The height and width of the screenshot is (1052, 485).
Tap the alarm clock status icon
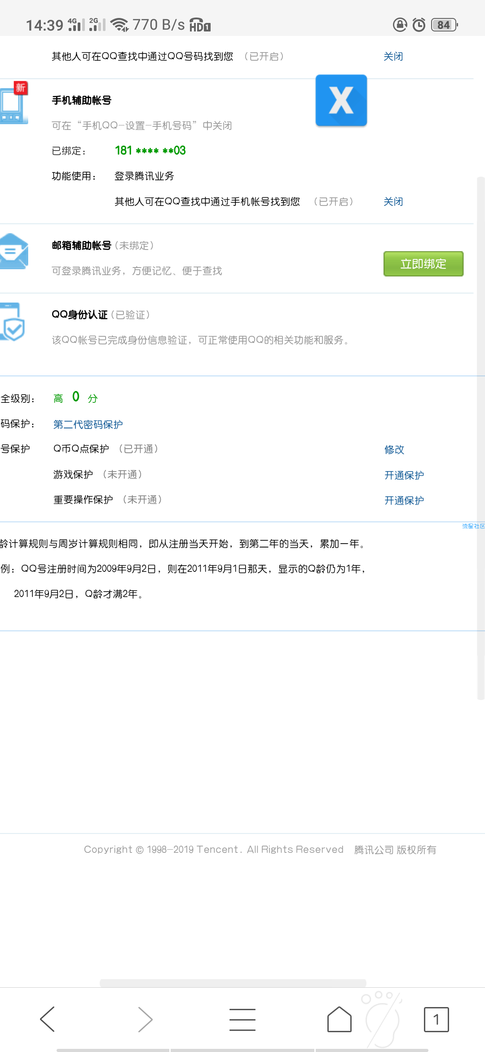point(419,25)
